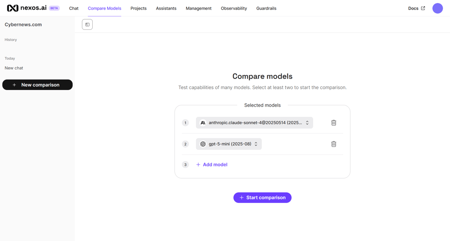Add a third model with Add model

[212, 165]
